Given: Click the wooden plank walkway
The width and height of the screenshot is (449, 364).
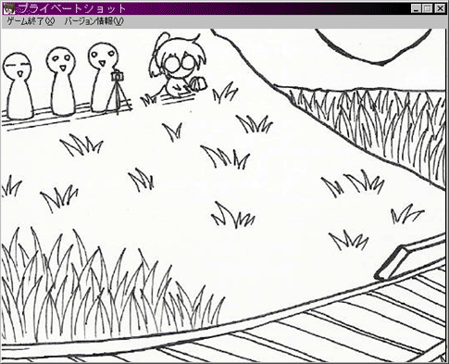Looking at the screenshot, I should pyautogui.click(x=308, y=331).
